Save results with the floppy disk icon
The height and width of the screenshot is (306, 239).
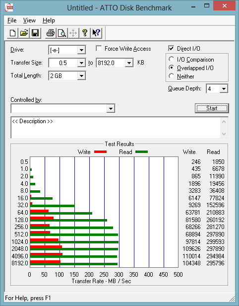point(35,33)
